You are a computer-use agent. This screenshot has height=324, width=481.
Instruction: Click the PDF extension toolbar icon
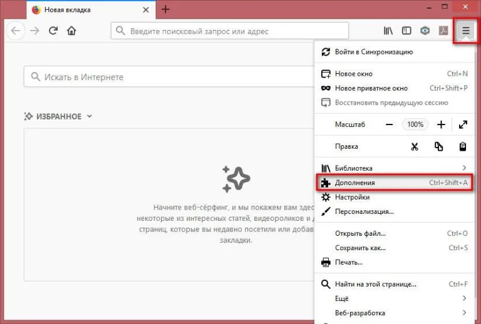coord(443,30)
